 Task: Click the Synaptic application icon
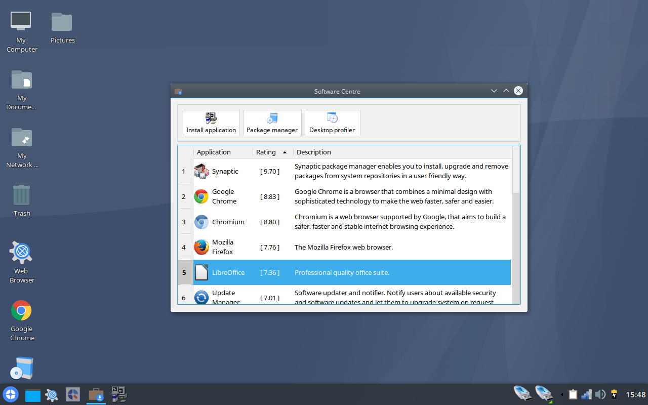201,171
